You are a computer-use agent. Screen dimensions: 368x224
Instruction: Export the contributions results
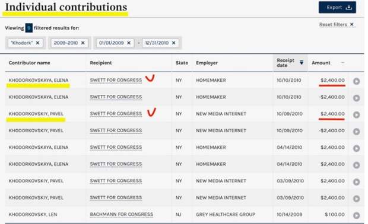point(337,7)
